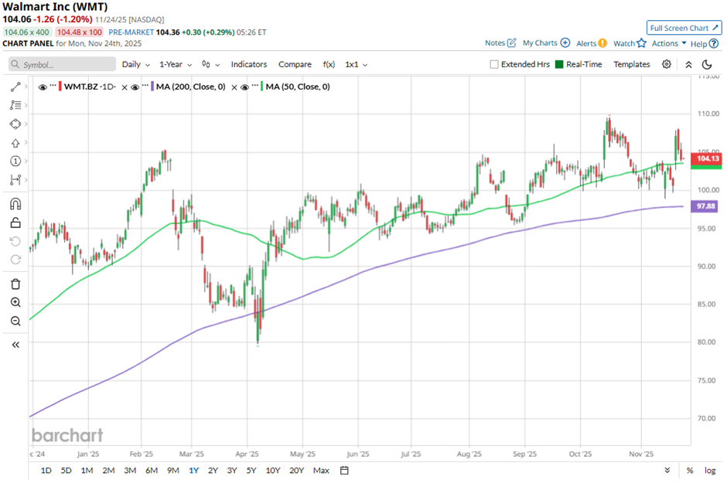Image resolution: width=727 pixels, height=483 pixels.
Task: Click the Full Screen Chart button
Action: [x=684, y=28]
